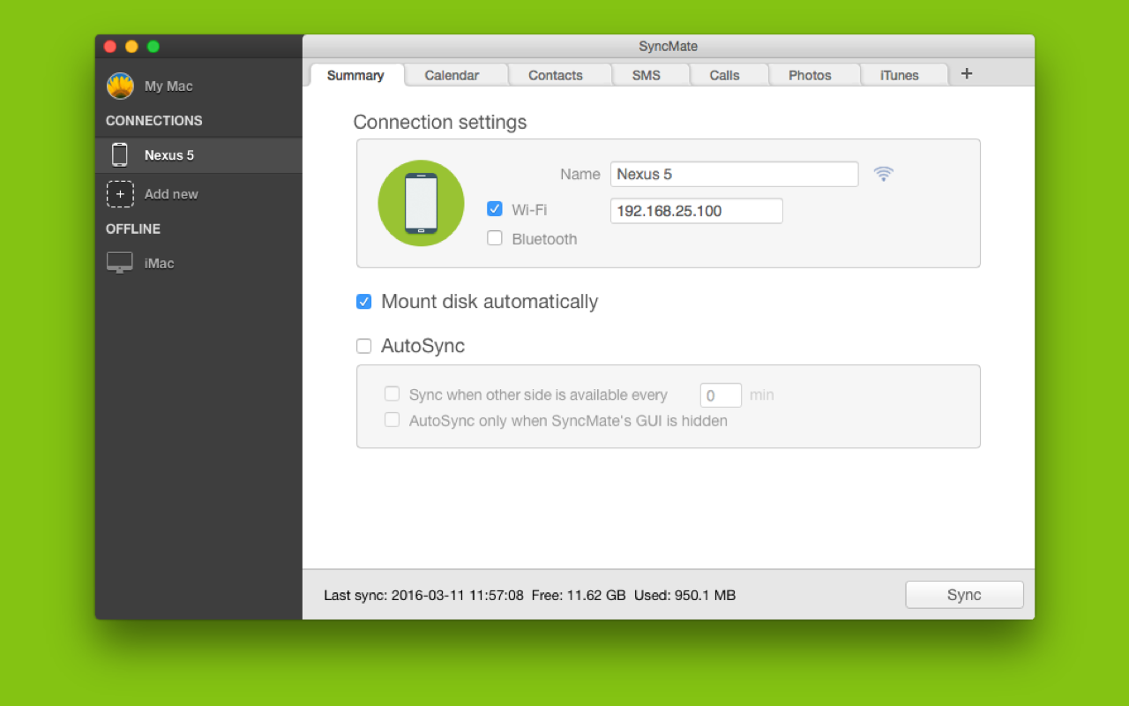The image size is (1129, 706).
Task: Click the My Mac avatar icon
Action: coord(120,86)
